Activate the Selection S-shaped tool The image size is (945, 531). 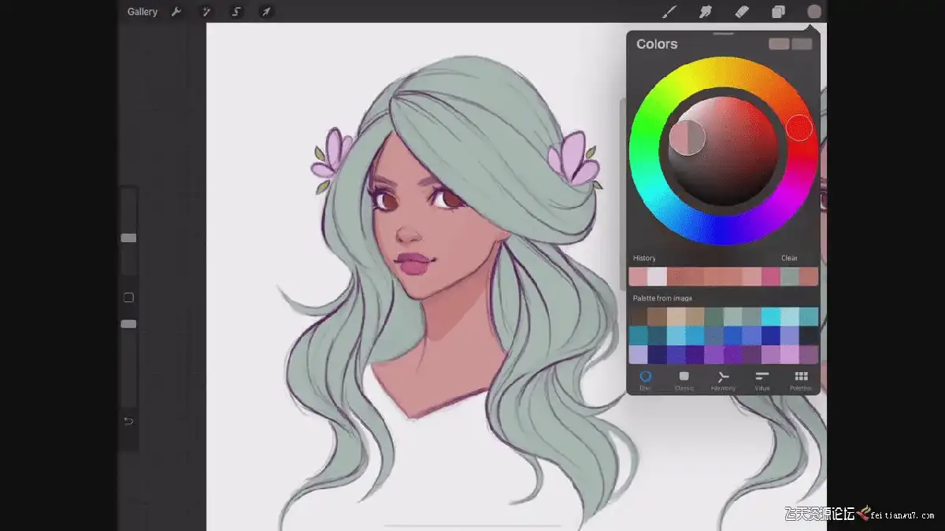(236, 12)
